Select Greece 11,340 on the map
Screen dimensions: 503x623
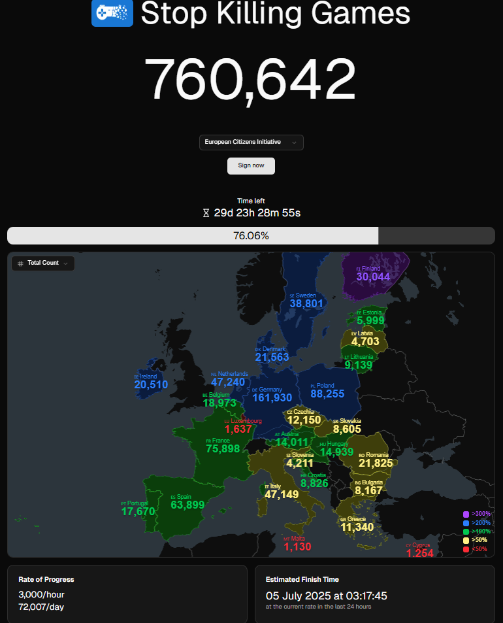pyautogui.click(x=357, y=524)
